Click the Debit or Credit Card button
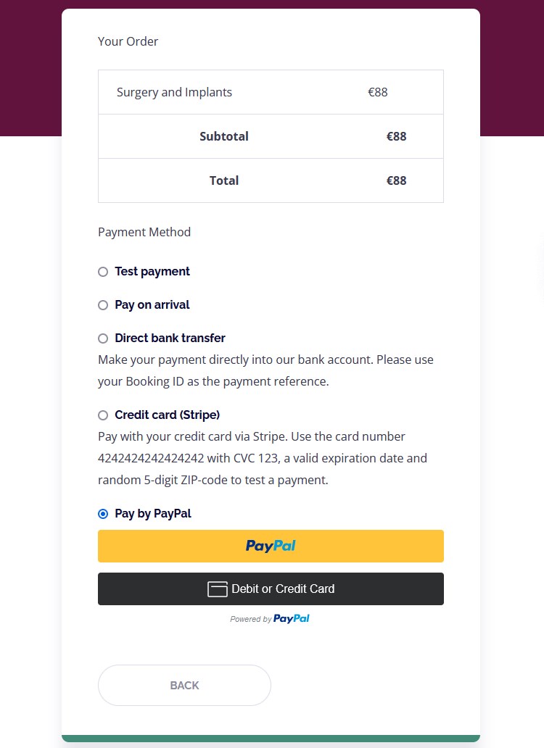Screen dimensions: 544x748 coord(271,589)
